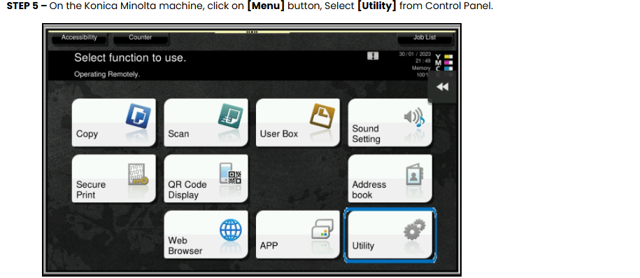
Task: Launch the Web Browser globe icon
Action: pos(231,230)
